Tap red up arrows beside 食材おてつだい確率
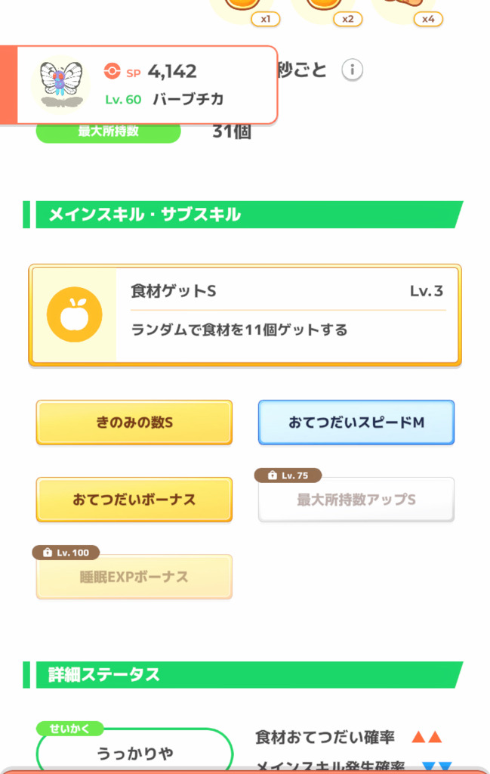490x774 pixels. coord(426,737)
